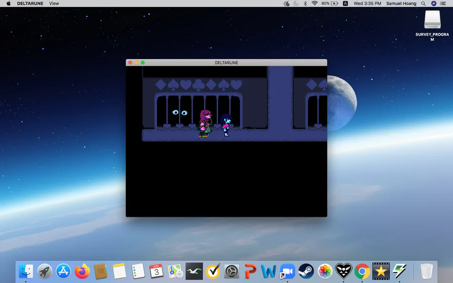Open the lightning bolt app in dock
This screenshot has width=453, height=283.
tap(400, 271)
